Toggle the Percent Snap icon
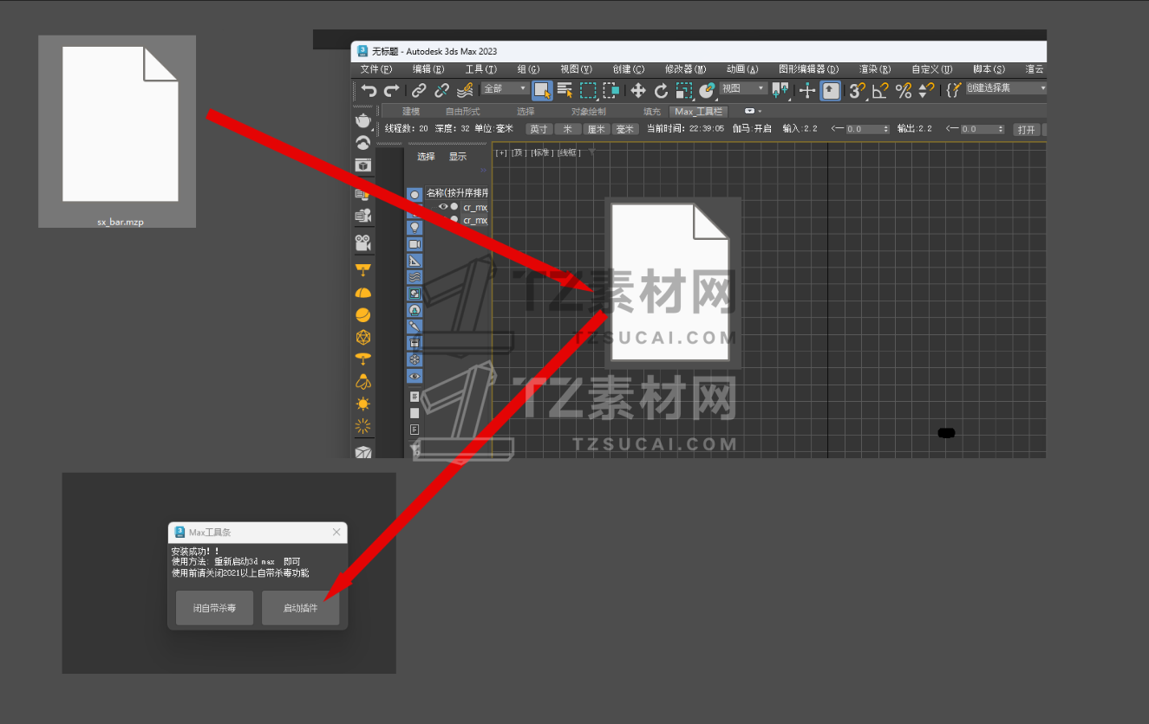The height and width of the screenshot is (724, 1149). click(904, 90)
